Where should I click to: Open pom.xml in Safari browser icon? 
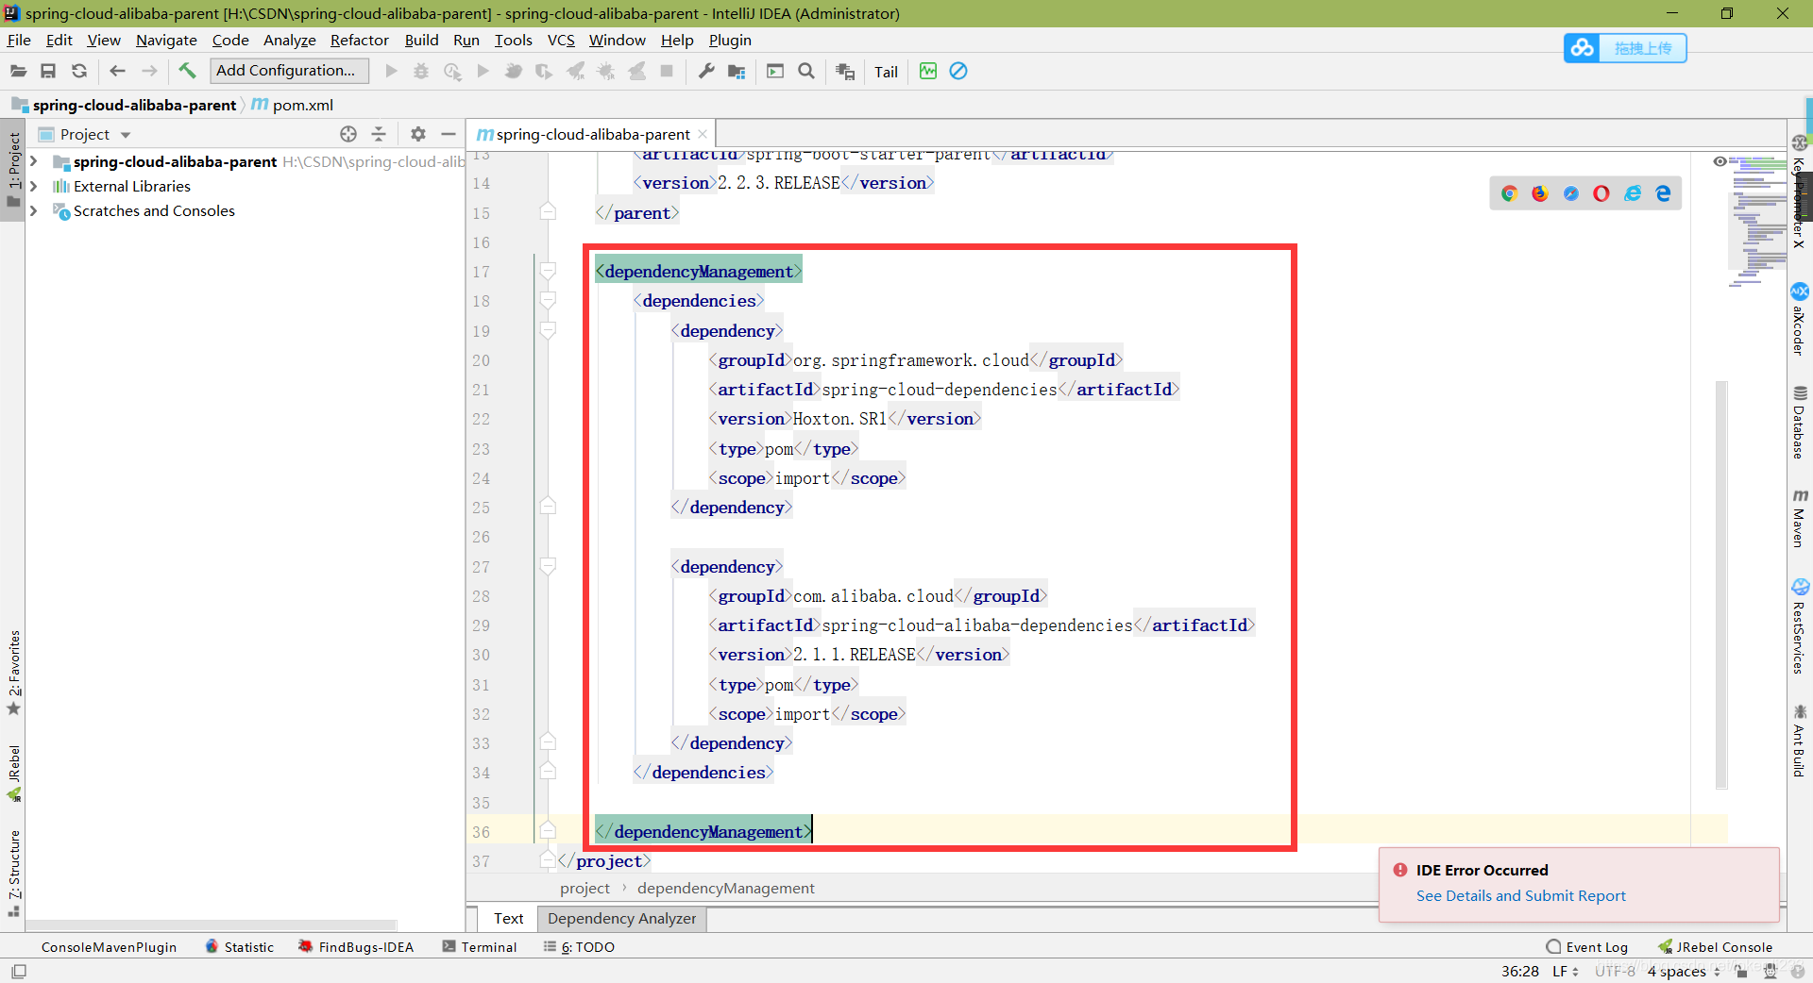point(1570,193)
